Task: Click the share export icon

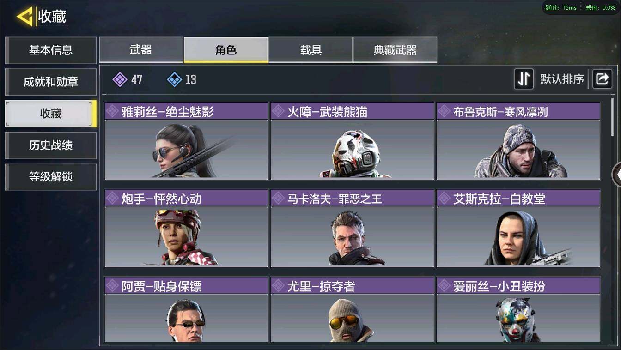Action: click(x=602, y=79)
